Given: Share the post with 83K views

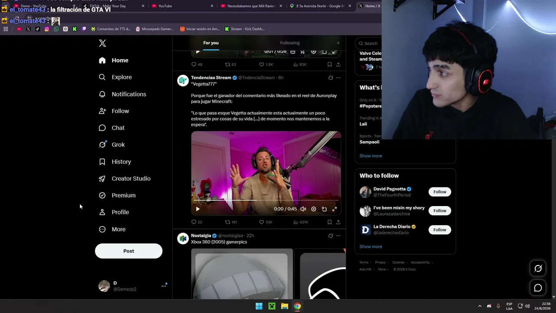Looking at the screenshot, I should (x=338, y=64).
